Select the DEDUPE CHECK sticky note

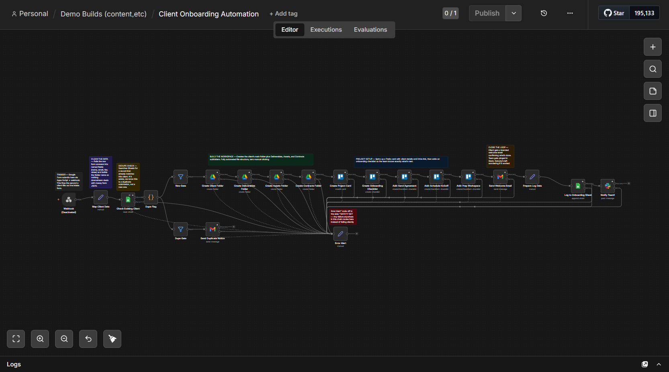tap(128, 177)
